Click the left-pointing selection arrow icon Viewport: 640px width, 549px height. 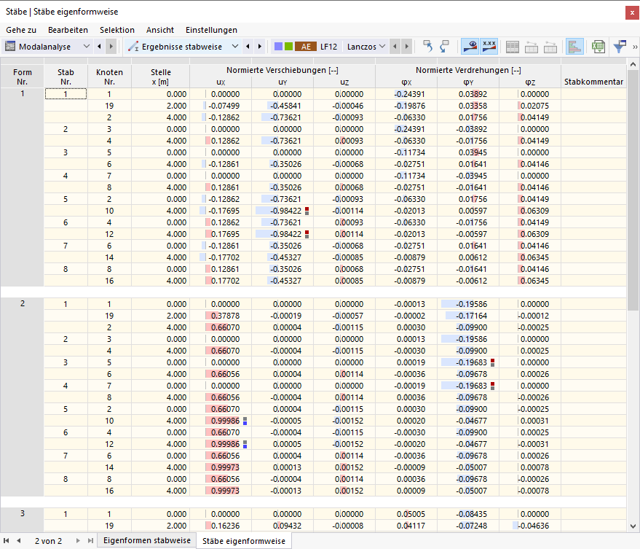(x=427, y=47)
